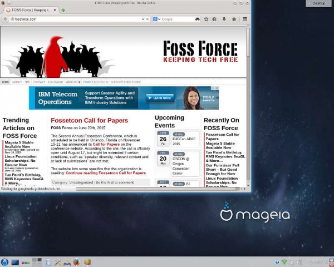The image size is (334, 267).
Task: Open the tools settings panel icon
Action: point(58,263)
